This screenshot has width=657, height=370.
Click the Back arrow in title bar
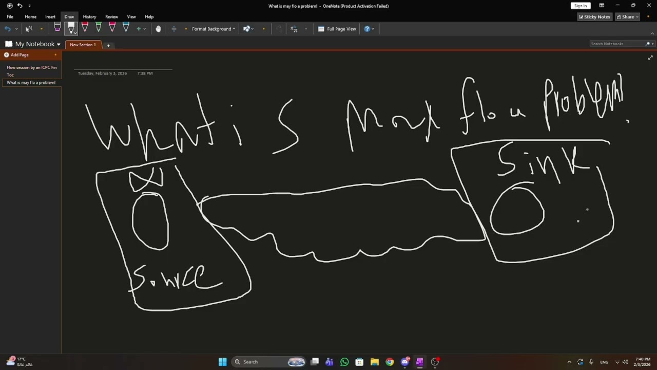click(x=10, y=6)
